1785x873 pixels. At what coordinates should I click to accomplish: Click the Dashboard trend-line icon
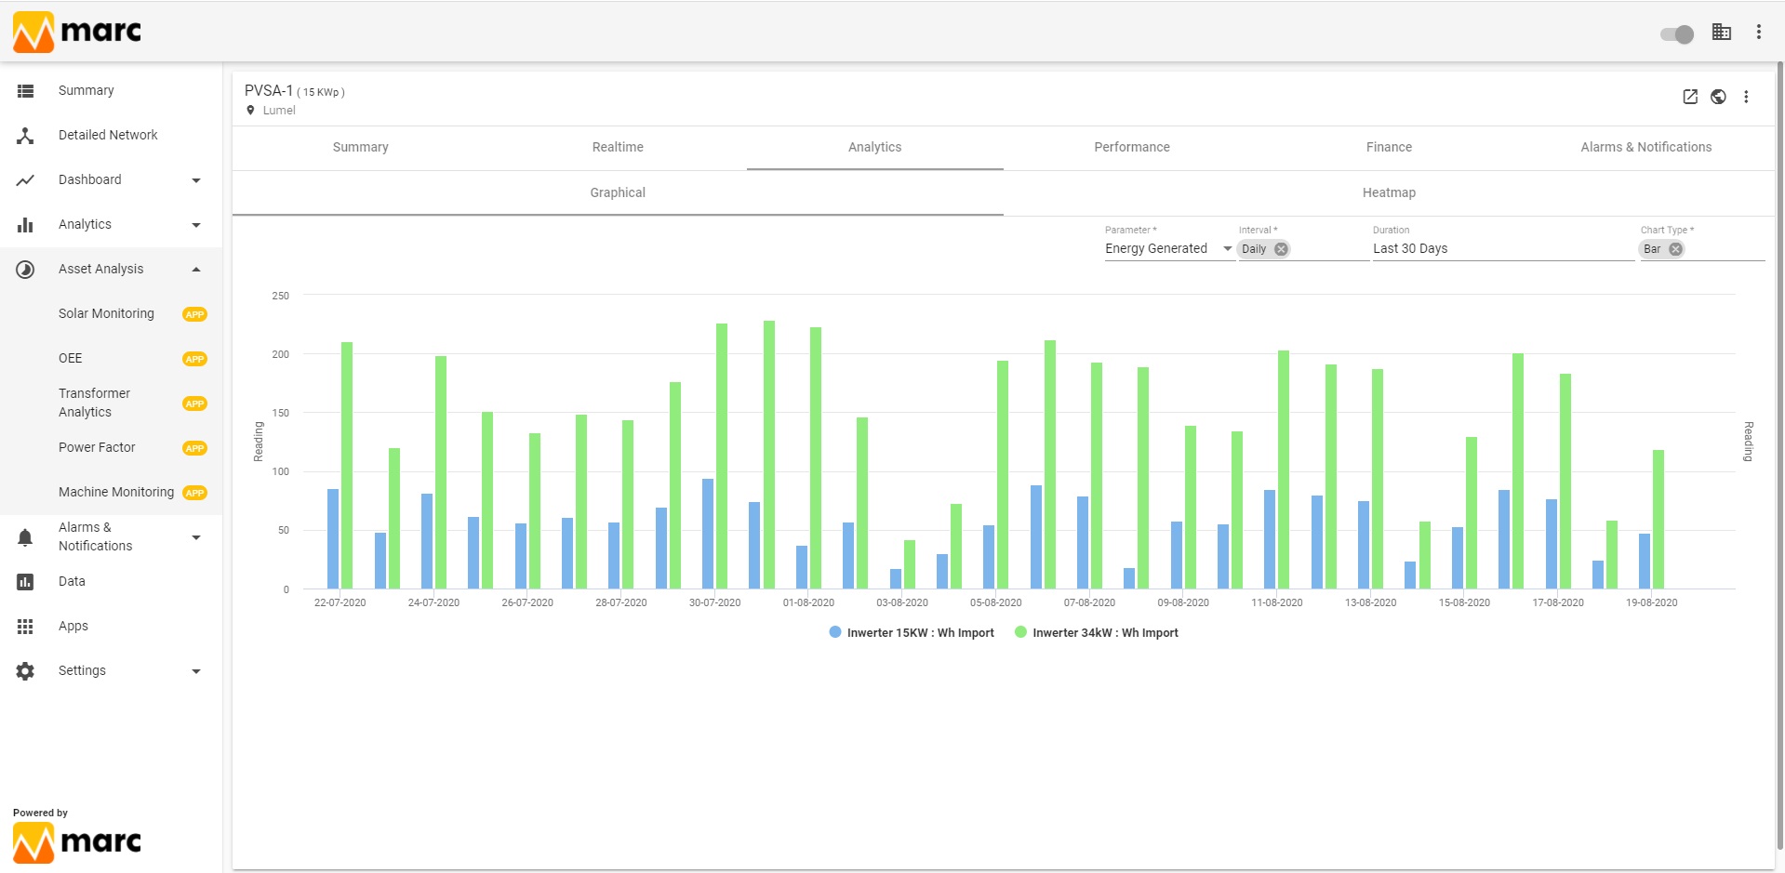(x=26, y=180)
